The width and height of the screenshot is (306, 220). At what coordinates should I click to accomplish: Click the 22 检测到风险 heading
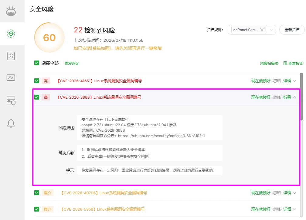(94, 30)
